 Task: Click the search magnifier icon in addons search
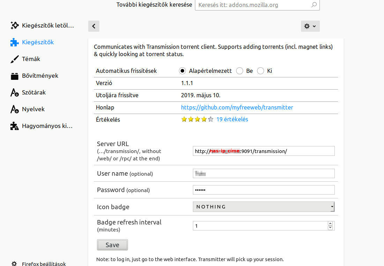[x=314, y=5]
